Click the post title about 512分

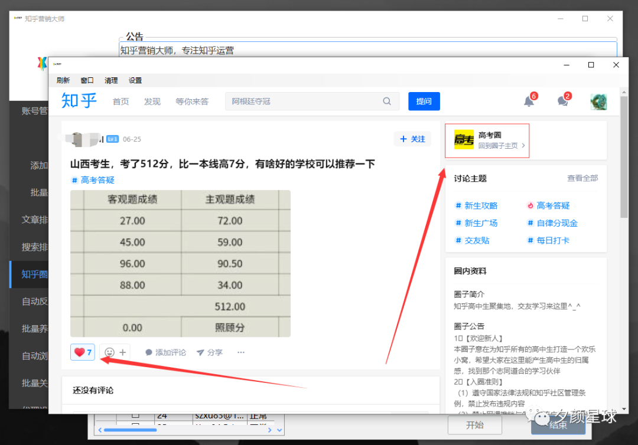pyautogui.click(x=222, y=163)
